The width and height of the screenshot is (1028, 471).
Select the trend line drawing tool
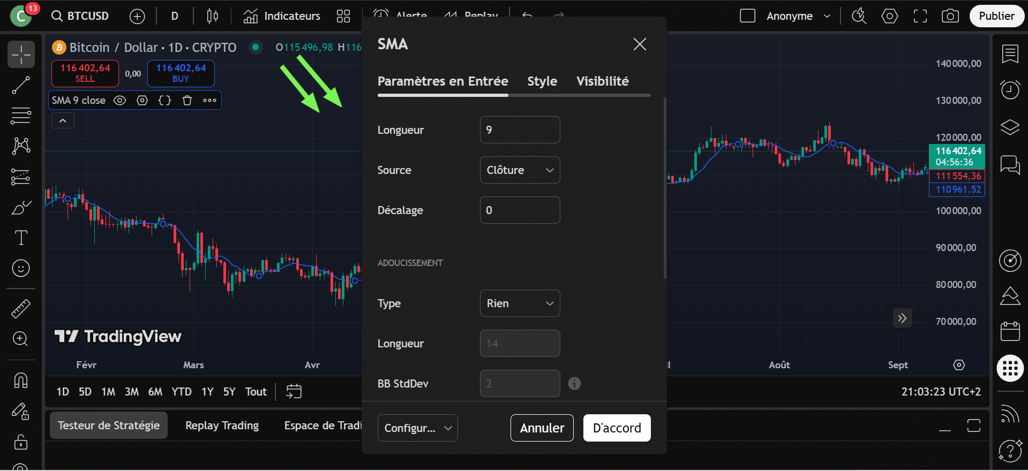[21, 85]
